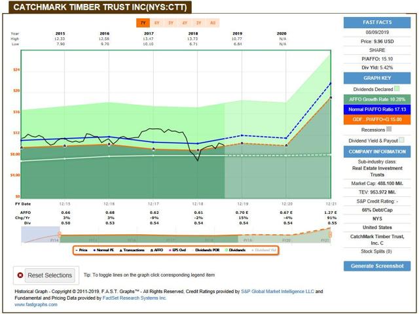Screen dimensions: 419x314
Task: Click the right handle of range slider
Action: pyautogui.click(x=331, y=234)
